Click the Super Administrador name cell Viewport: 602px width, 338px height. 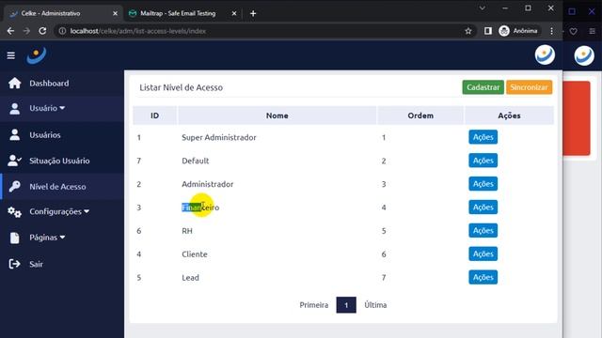coord(219,138)
